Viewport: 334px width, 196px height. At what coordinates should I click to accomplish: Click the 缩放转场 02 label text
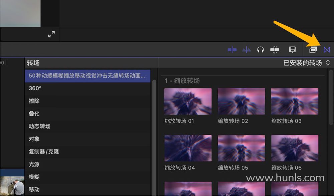point(233,121)
